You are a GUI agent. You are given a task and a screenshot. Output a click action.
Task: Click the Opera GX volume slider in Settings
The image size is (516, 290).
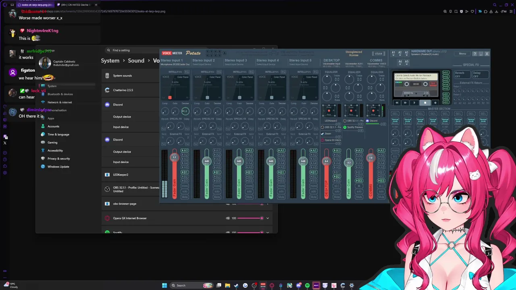(251, 218)
